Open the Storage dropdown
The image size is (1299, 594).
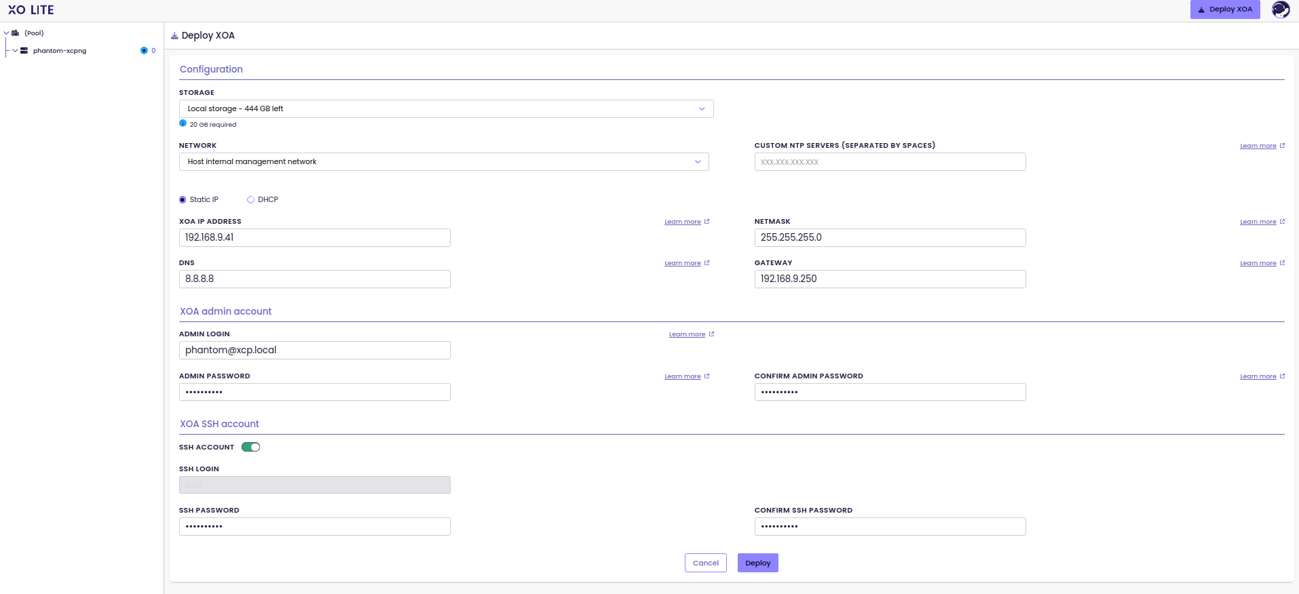446,109
